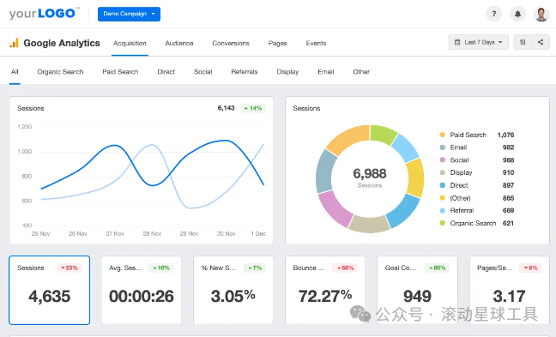Click the Referral value 669
This screenshot has width=556, height=337.
[508, 210]
